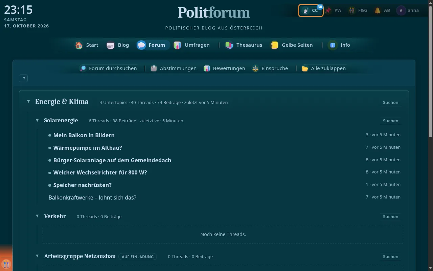Image resolution: width=433 pixels, height=271 pixels.
Task: Go to Start home page
Action: [87, 45]
